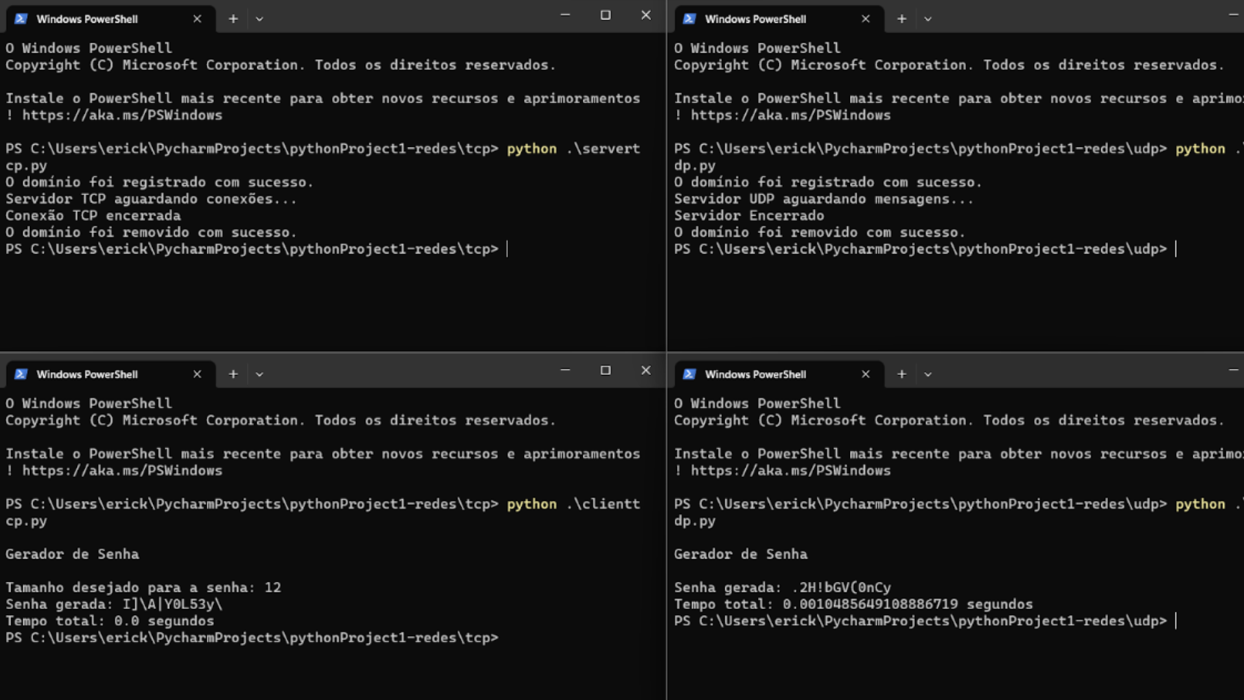Screen dimensions: 1244x700
Task: Click the PowerShell icon on the TCP client tab
Action: coord(21,374)
